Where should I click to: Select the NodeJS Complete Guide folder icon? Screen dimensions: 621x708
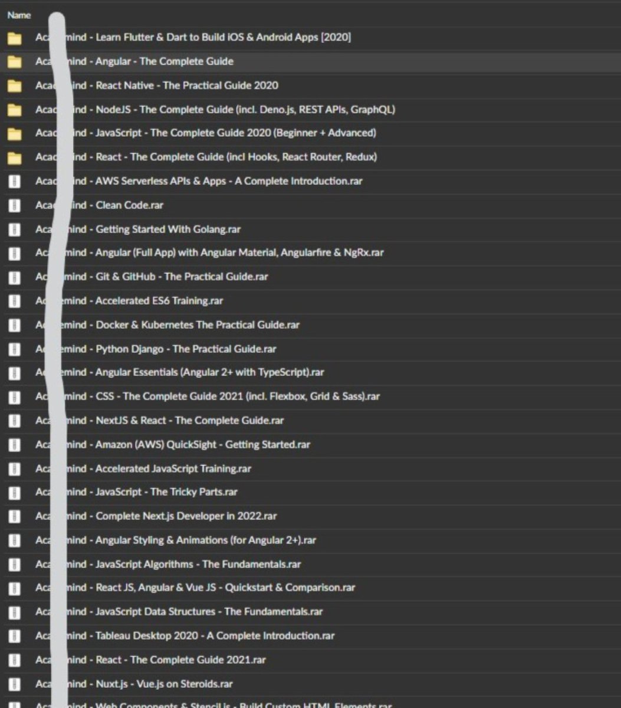click(x=15, y=110)
